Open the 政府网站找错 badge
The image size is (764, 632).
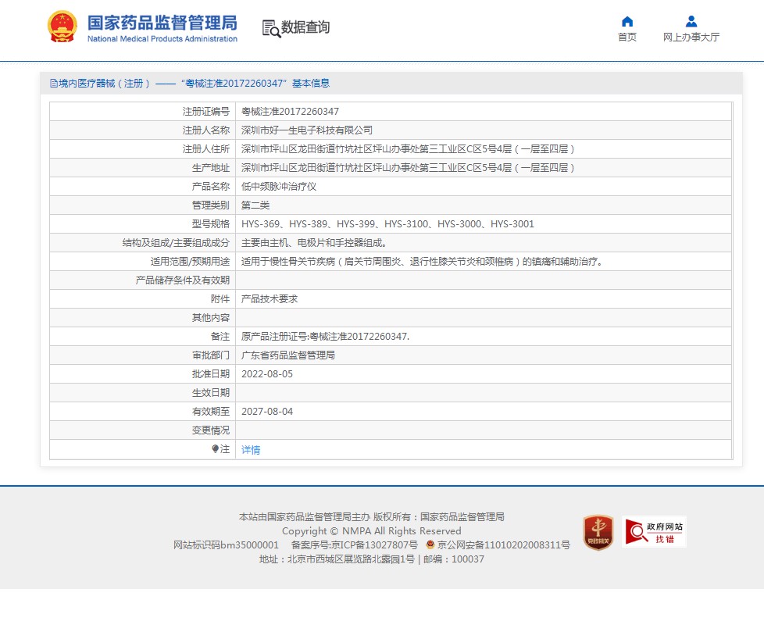654,532
